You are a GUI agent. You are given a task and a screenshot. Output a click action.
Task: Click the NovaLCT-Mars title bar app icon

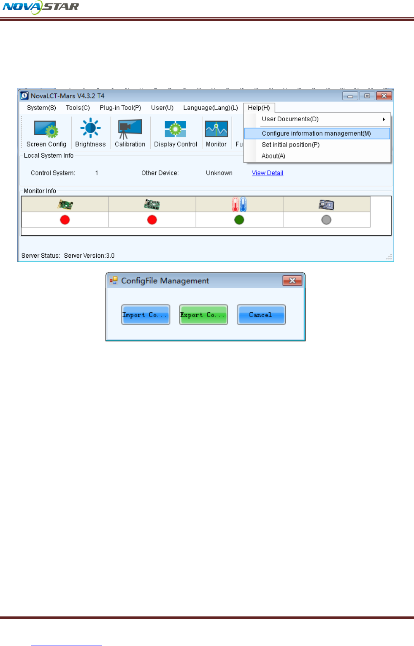click(x=24, y=96)
